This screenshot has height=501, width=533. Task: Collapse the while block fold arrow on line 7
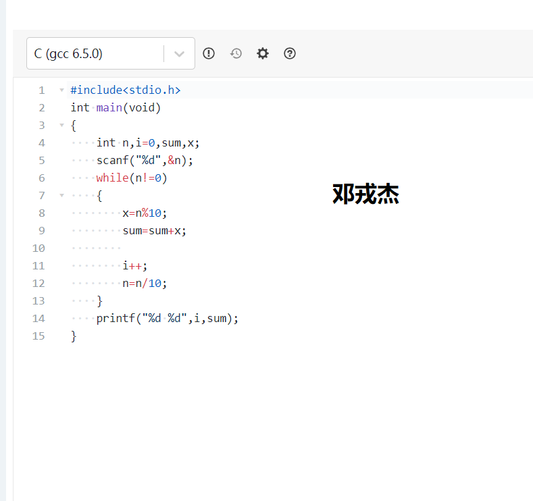coord(61,195)
